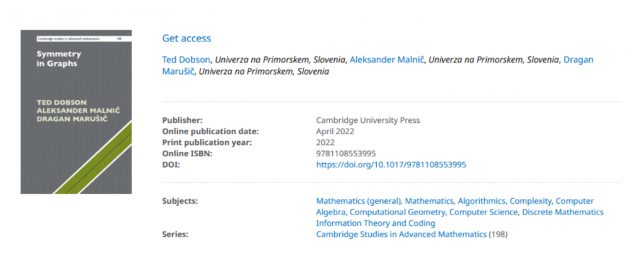630x254 pixels.
Task: Click the Symmetry in Graphs book cover
Action: point(76,112)
